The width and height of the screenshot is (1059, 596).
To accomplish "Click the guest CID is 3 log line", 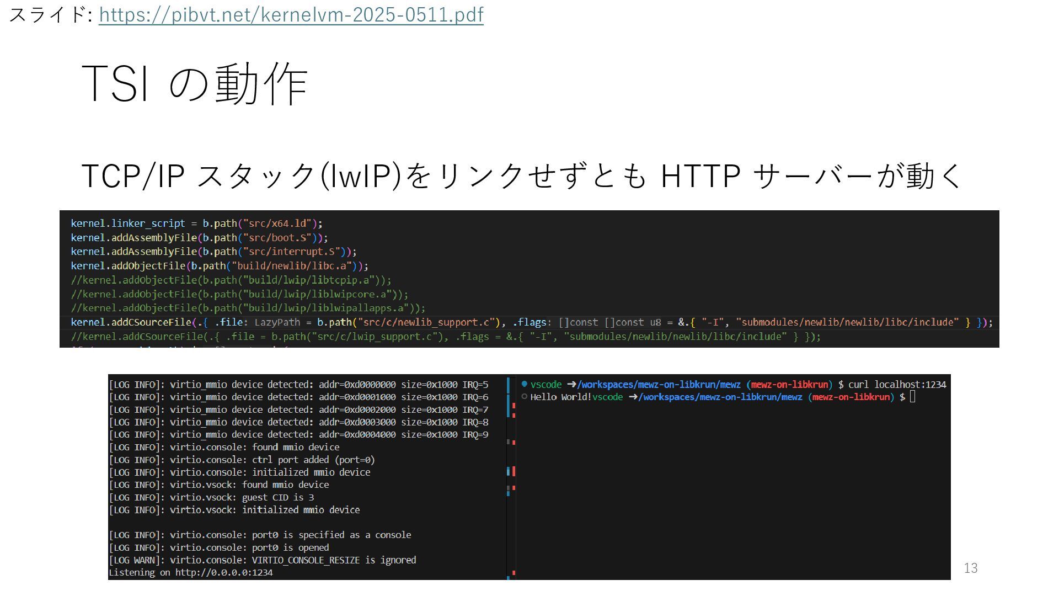I will click(211, 498).
